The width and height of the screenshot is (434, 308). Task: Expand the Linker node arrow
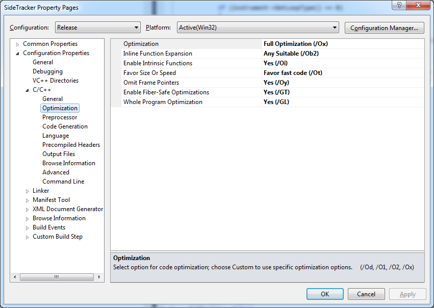pyautogui.click(x=27, y=191)
